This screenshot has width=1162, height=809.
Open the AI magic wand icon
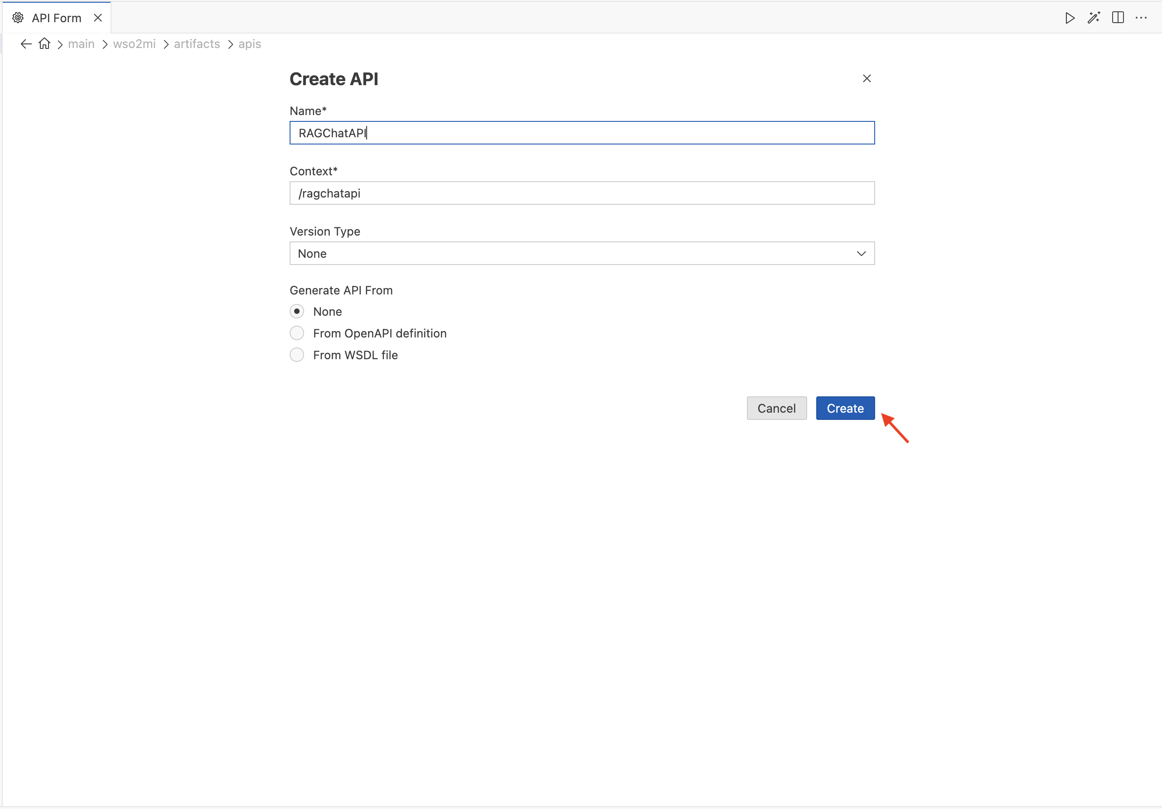click(1094, 18)
